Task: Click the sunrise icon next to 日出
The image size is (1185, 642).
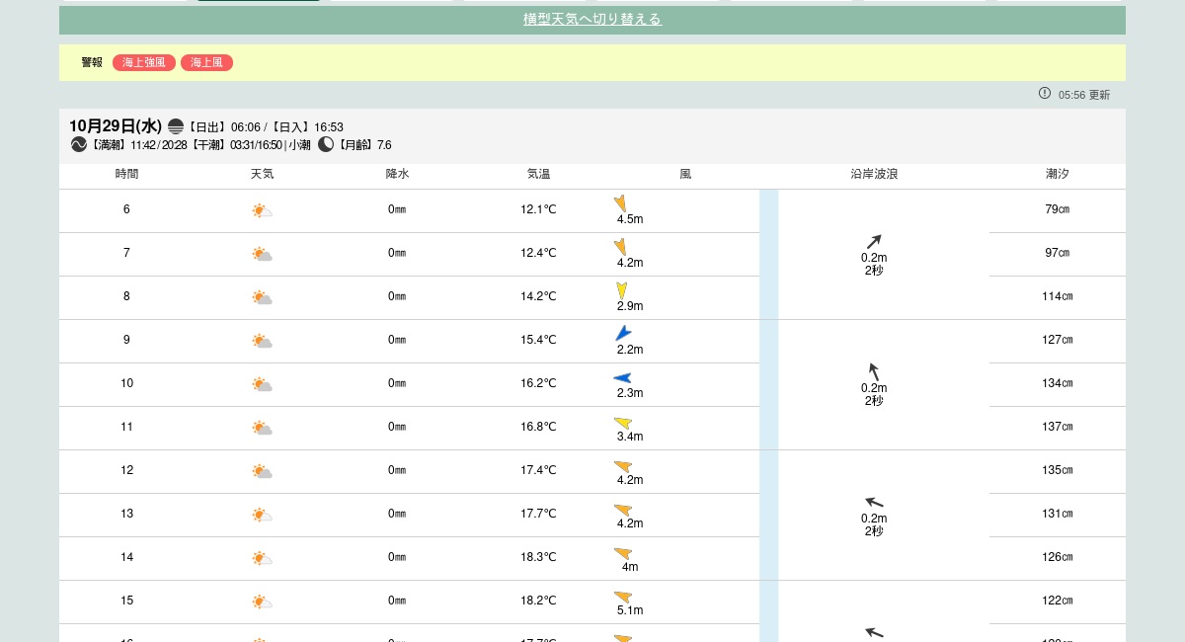Action: (176, 126)
